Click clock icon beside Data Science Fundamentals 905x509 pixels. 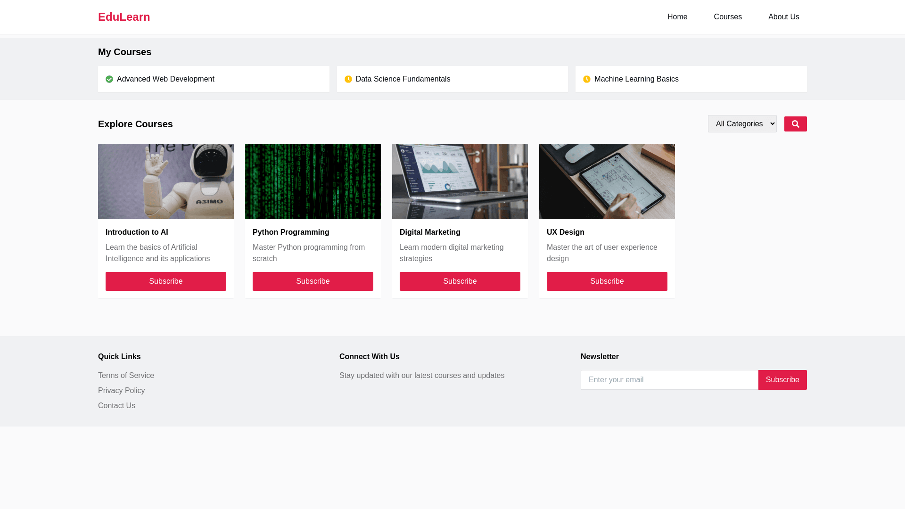(348, 79)
